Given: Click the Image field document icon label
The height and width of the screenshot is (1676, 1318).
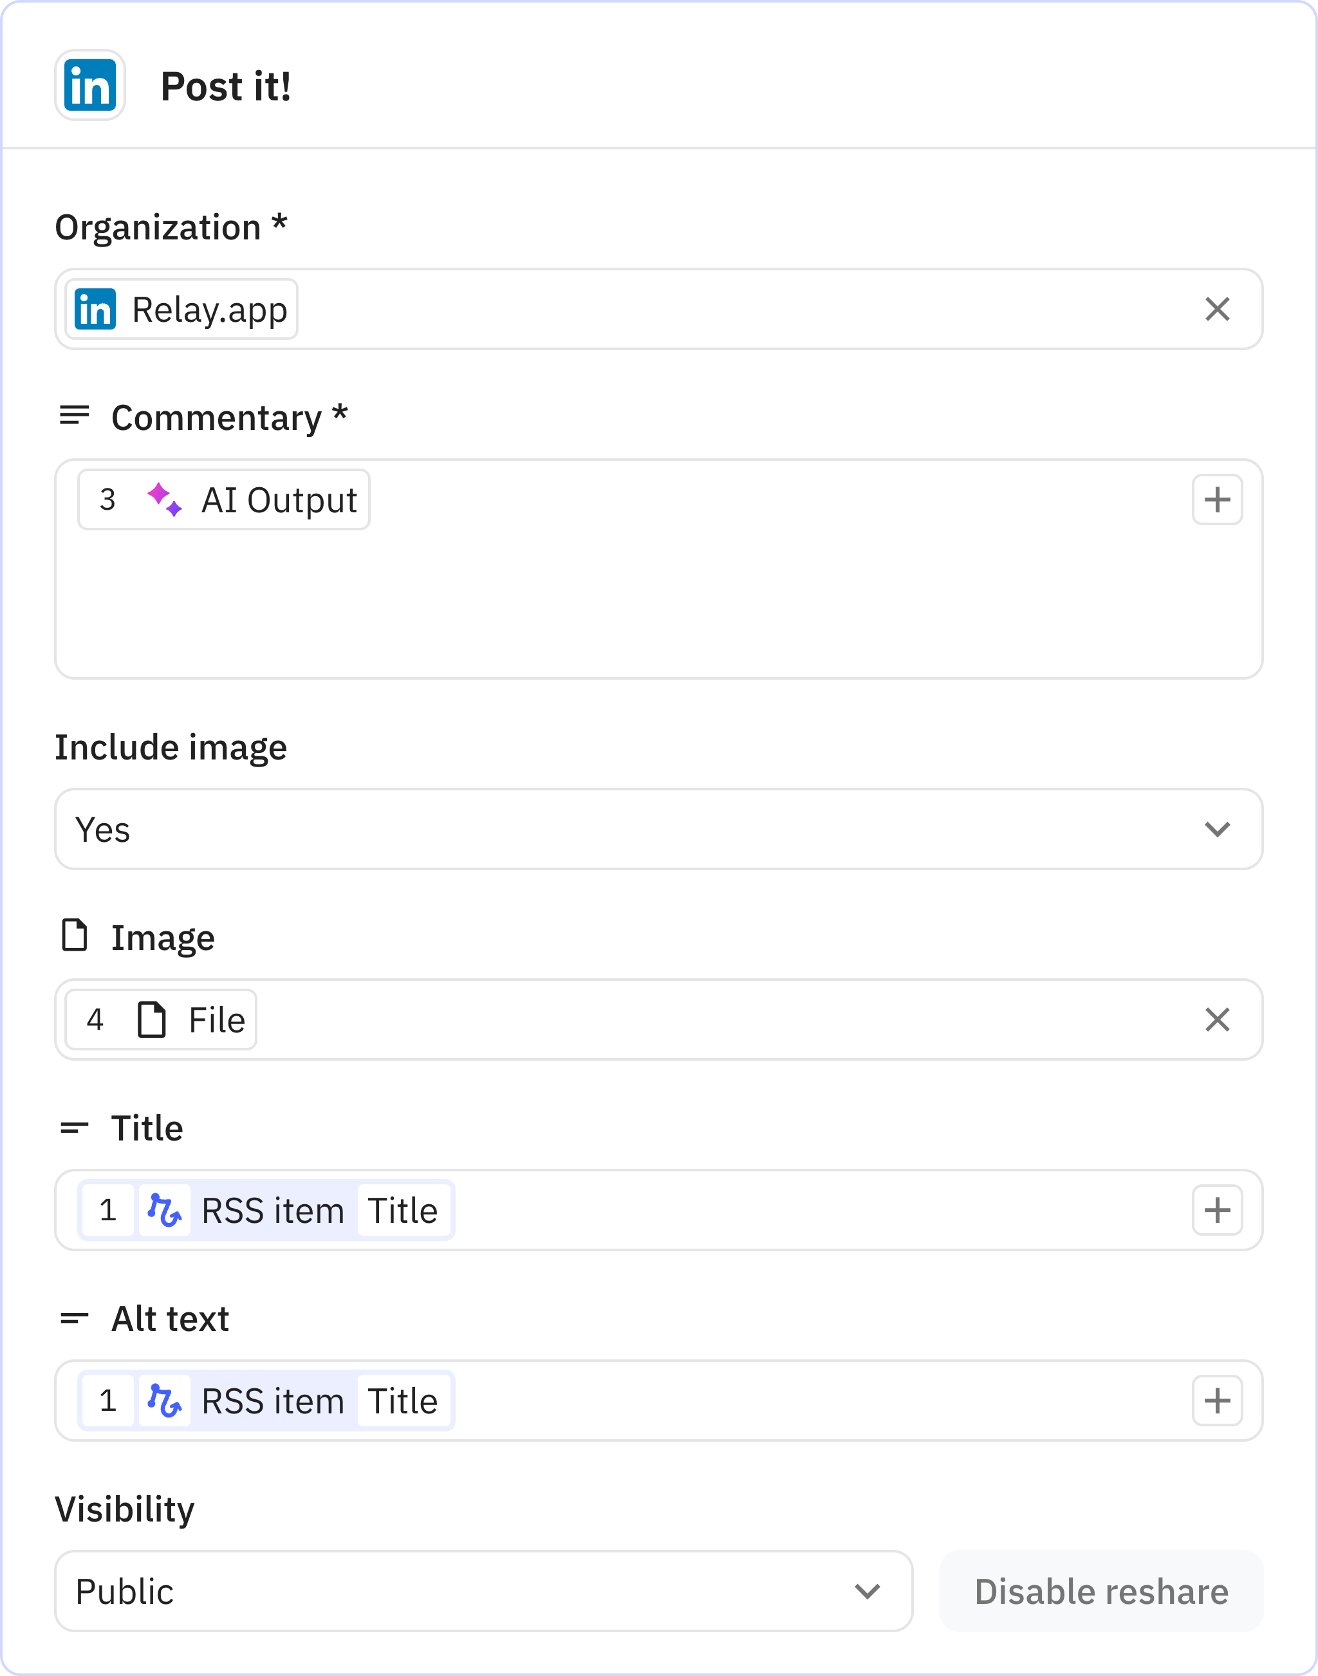Looking at the screenshot, I should pos(74,936).
